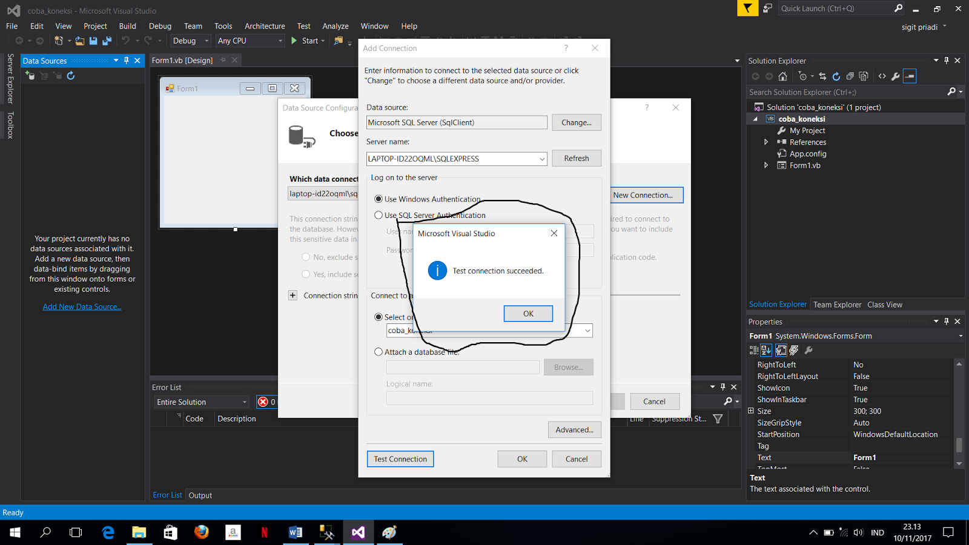Open the Build menu
Image resolution: width=969 pixels, height=545 pixels.
[x=127, y=26]
